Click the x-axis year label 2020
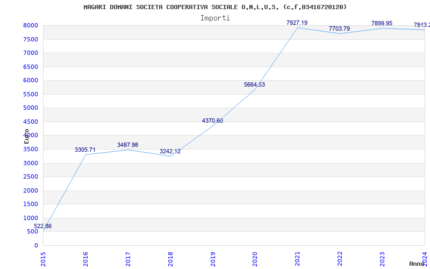 (x=255, y=259)
